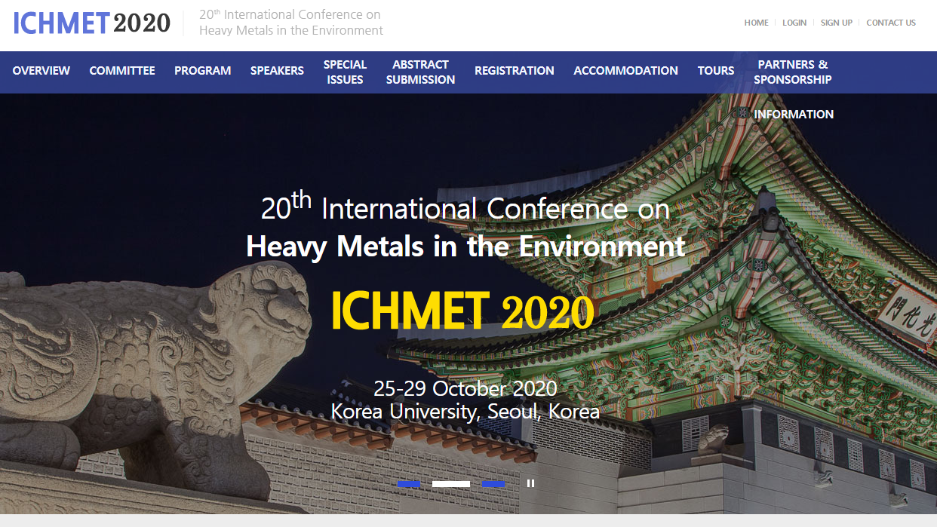Go to the first banner slide indicator
The image size is (937, 527).
click(409, 484)
